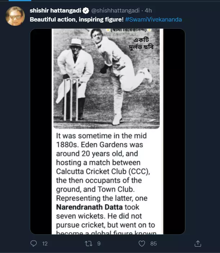Open shishir hattangadi's profile avatar
The height and width of the screenshot is (253, 220).
(x=15, y=16)
